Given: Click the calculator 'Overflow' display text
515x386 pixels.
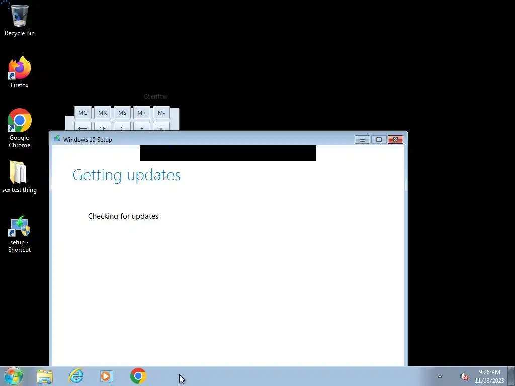Looking at the screenshot, I should (156, 96).
